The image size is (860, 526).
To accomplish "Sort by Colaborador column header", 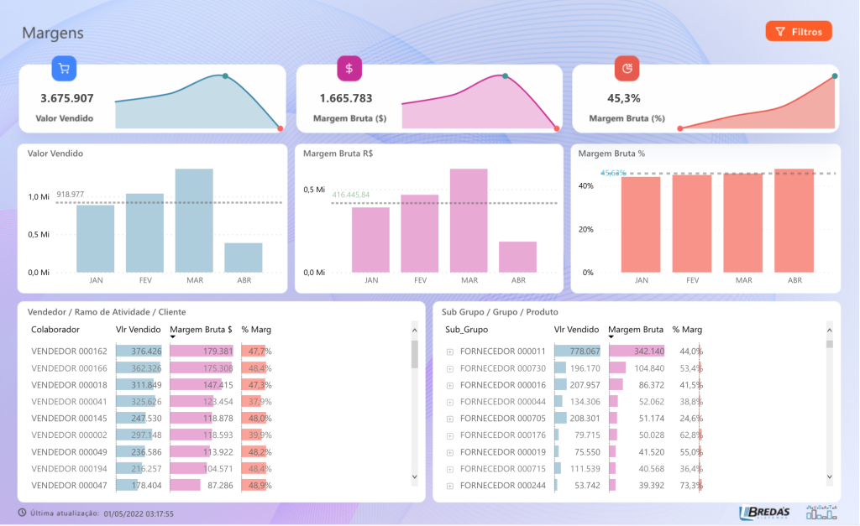I will pyautogui.click(x=55, y=330).
